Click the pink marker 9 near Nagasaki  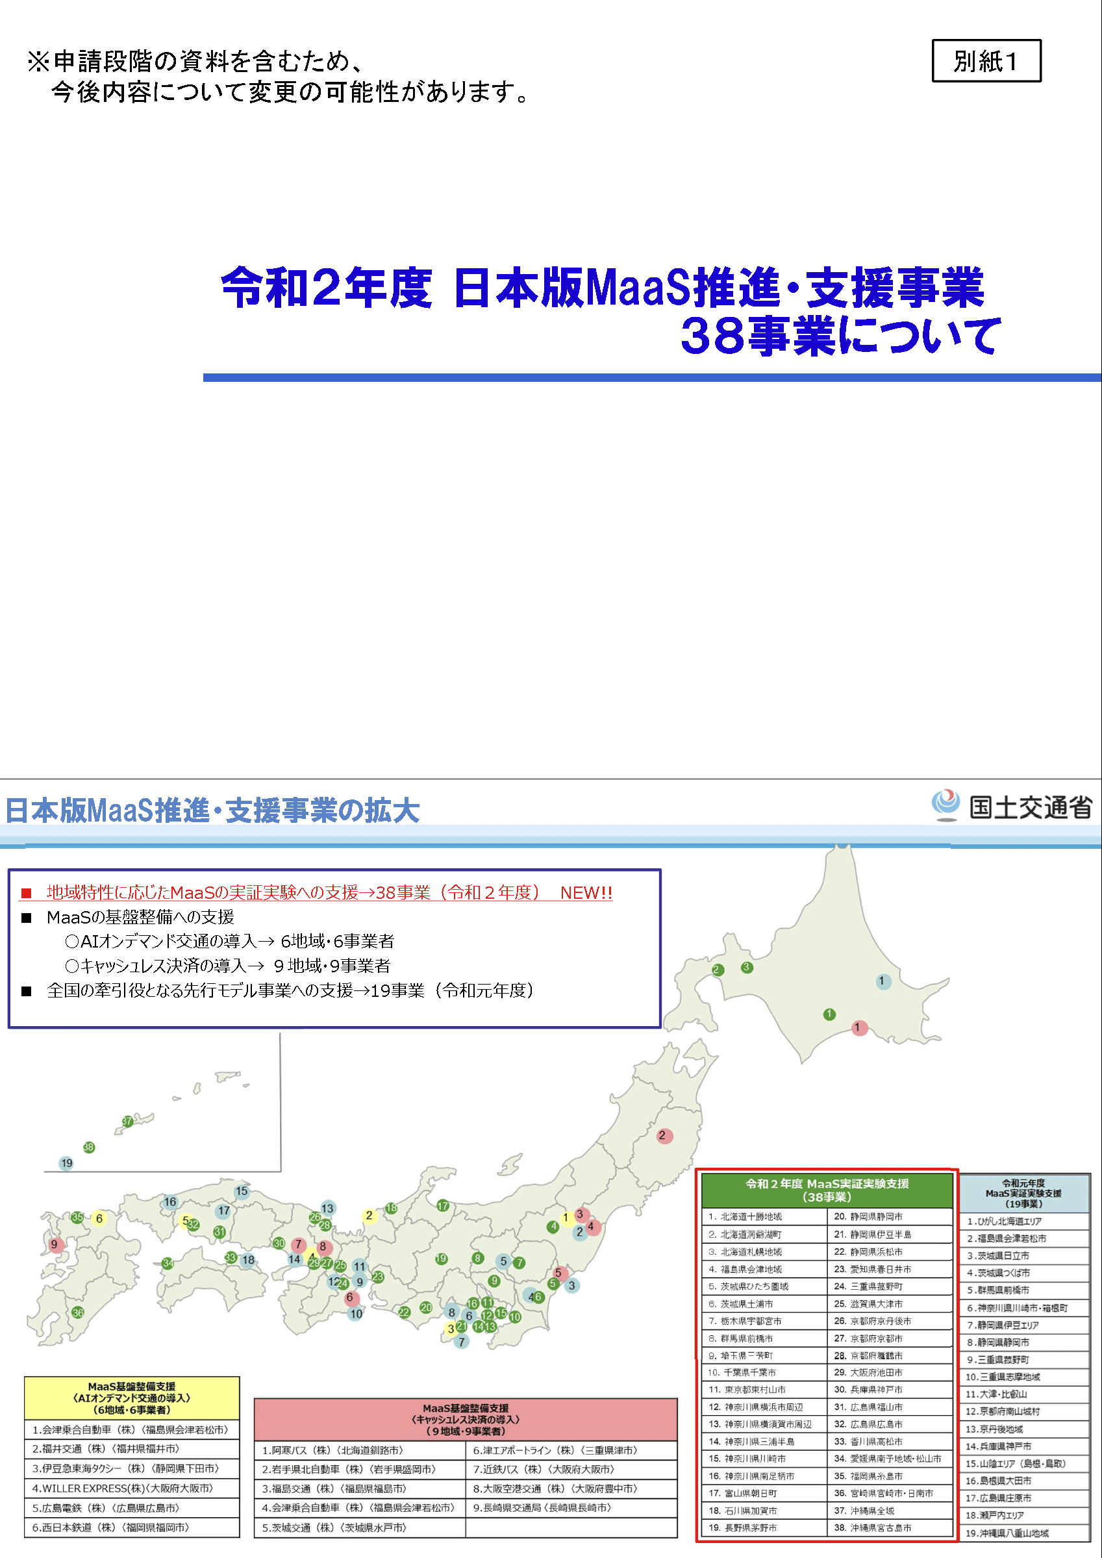[56, 1244]
